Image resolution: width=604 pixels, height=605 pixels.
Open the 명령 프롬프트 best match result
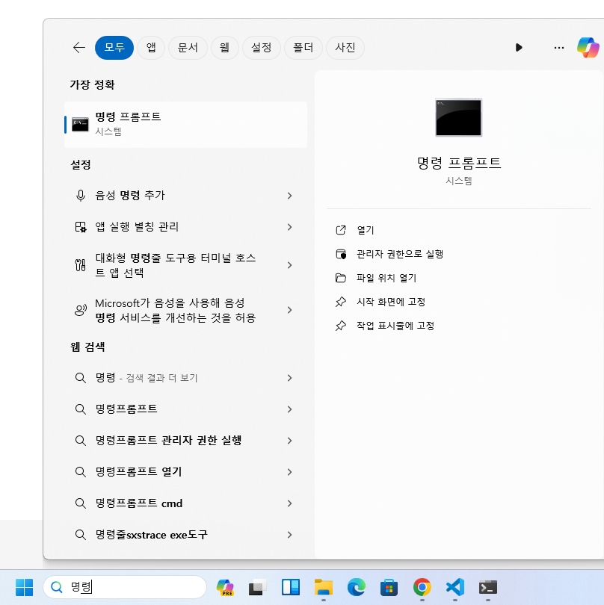(185, 124)
